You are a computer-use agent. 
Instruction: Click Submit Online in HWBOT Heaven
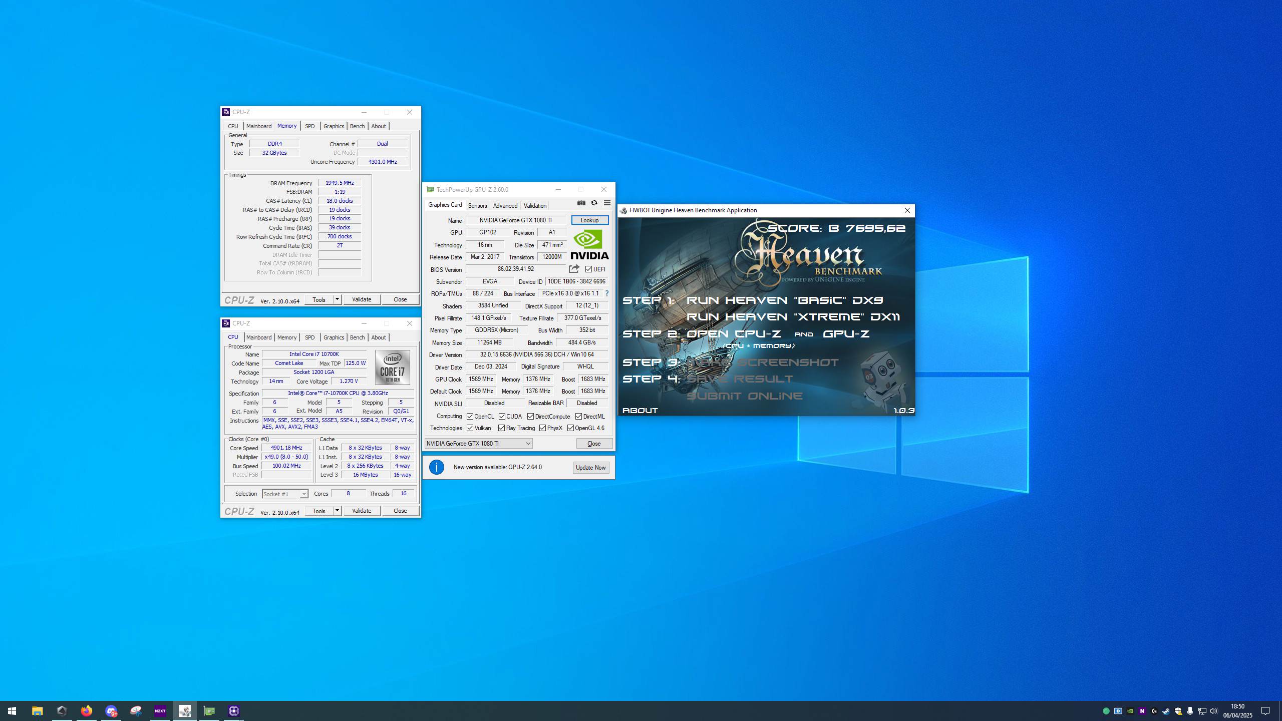pos(744,396)
